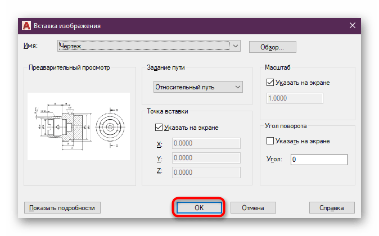Toggle Указать на экране under Точка вставки
Screen dimensions: 379x236
tap(159, 128)
